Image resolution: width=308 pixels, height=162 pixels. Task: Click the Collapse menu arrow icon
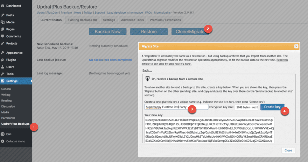pyautogui.click(x=2, y=141)
